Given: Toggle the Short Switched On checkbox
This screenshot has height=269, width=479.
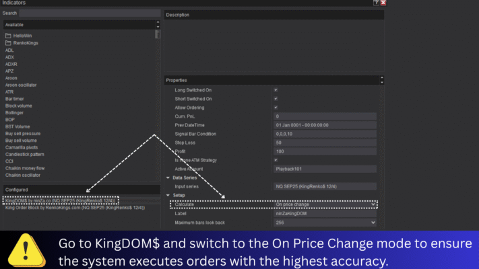Looking at the screenshot, I should coord(275,98).
